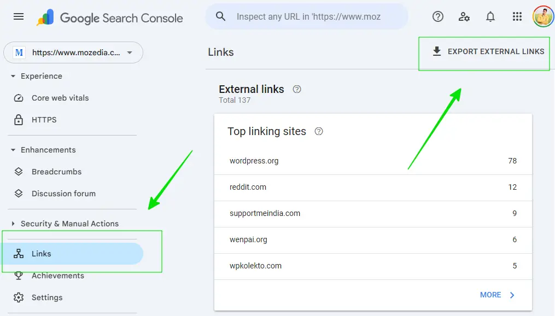Image resolution: width=555 pixels, height=316 pixels.
Task: Click the profile avatar picture
Action: pyautogui.click(x=542, y=16)
